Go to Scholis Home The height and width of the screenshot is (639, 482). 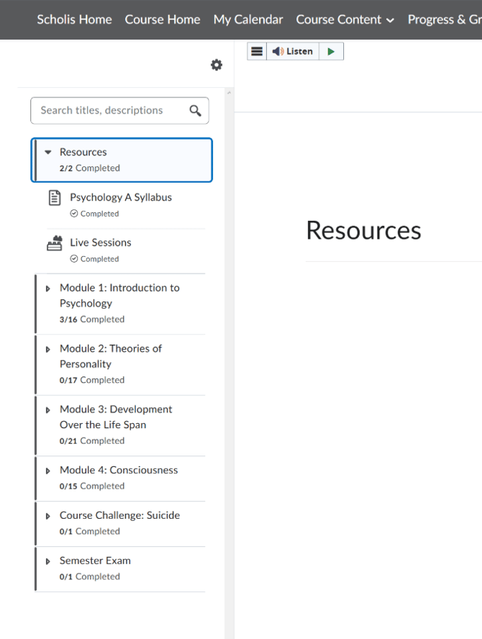74,19
